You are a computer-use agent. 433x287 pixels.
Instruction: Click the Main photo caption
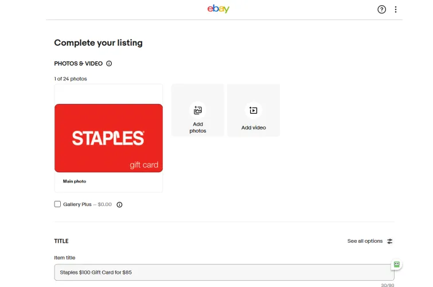click(x=75, y=181)
